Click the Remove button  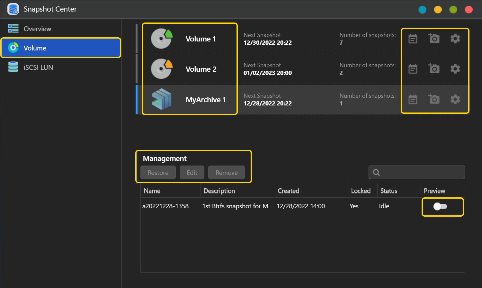(x=227, y=173)
